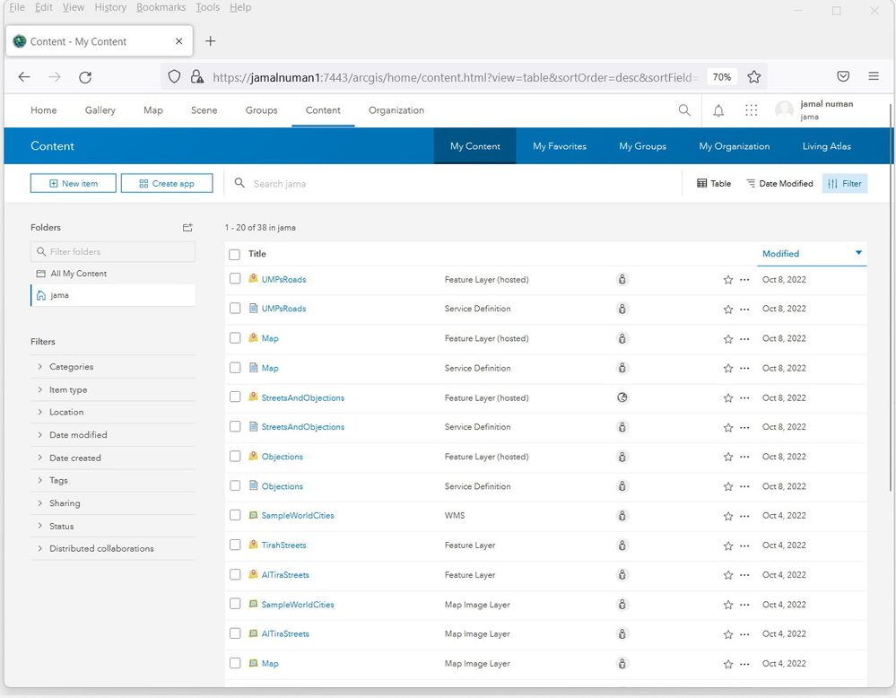The image size is (896, 698).
Task: Click the 70% zoom level indicator
Action: click(x=722, y=76)
